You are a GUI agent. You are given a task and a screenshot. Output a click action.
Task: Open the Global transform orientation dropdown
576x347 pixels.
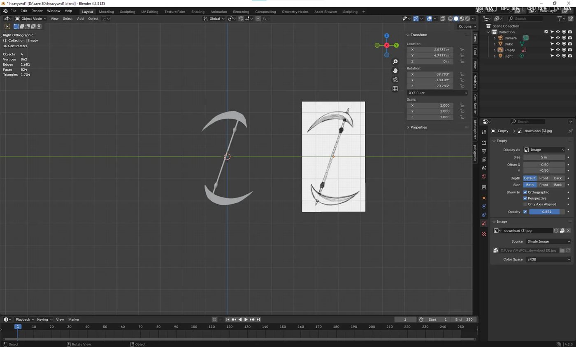tap(214, 18)
